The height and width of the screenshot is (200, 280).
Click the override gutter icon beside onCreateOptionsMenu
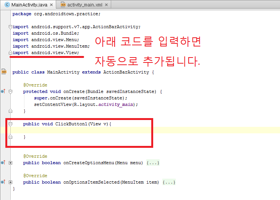point(3,162)
